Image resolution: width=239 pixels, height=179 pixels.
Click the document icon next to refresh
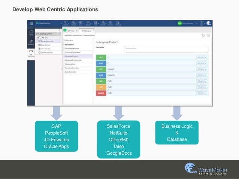click(208, 35)
